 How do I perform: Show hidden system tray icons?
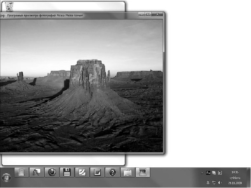[x=202, y=173]
